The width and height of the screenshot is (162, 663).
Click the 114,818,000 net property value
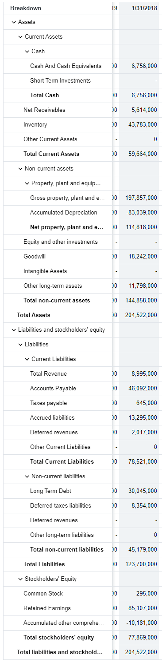[x=141, y=227]
